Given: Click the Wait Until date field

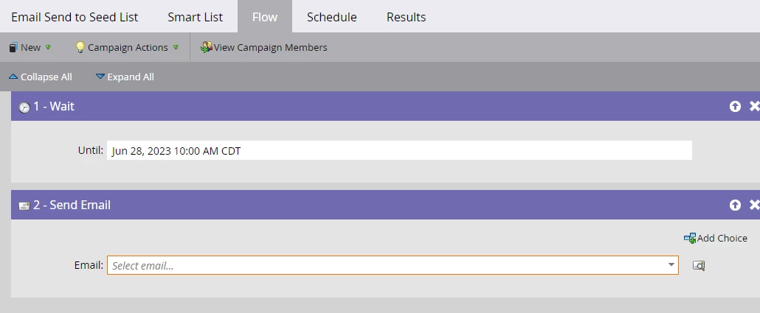Looking at the screenshot, I should (399, 150).
